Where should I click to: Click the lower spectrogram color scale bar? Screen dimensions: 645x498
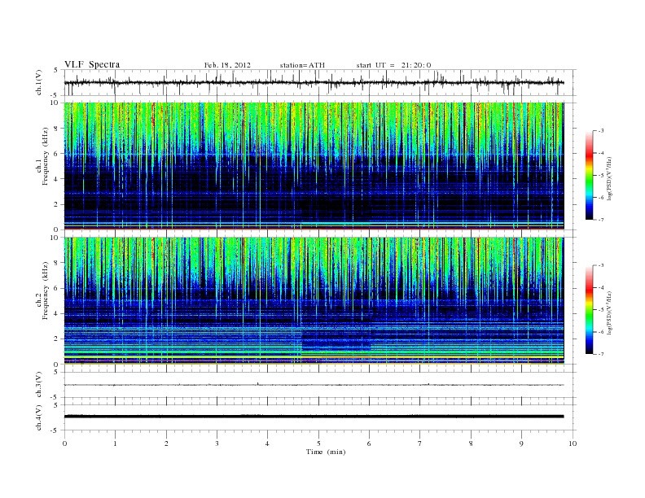pyautogui.click(x=590, y=309)
